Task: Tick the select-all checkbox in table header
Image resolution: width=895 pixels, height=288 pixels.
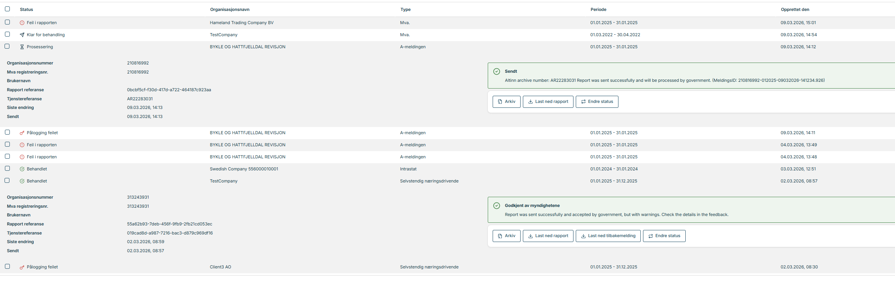Action: click(x=7, y=9)
